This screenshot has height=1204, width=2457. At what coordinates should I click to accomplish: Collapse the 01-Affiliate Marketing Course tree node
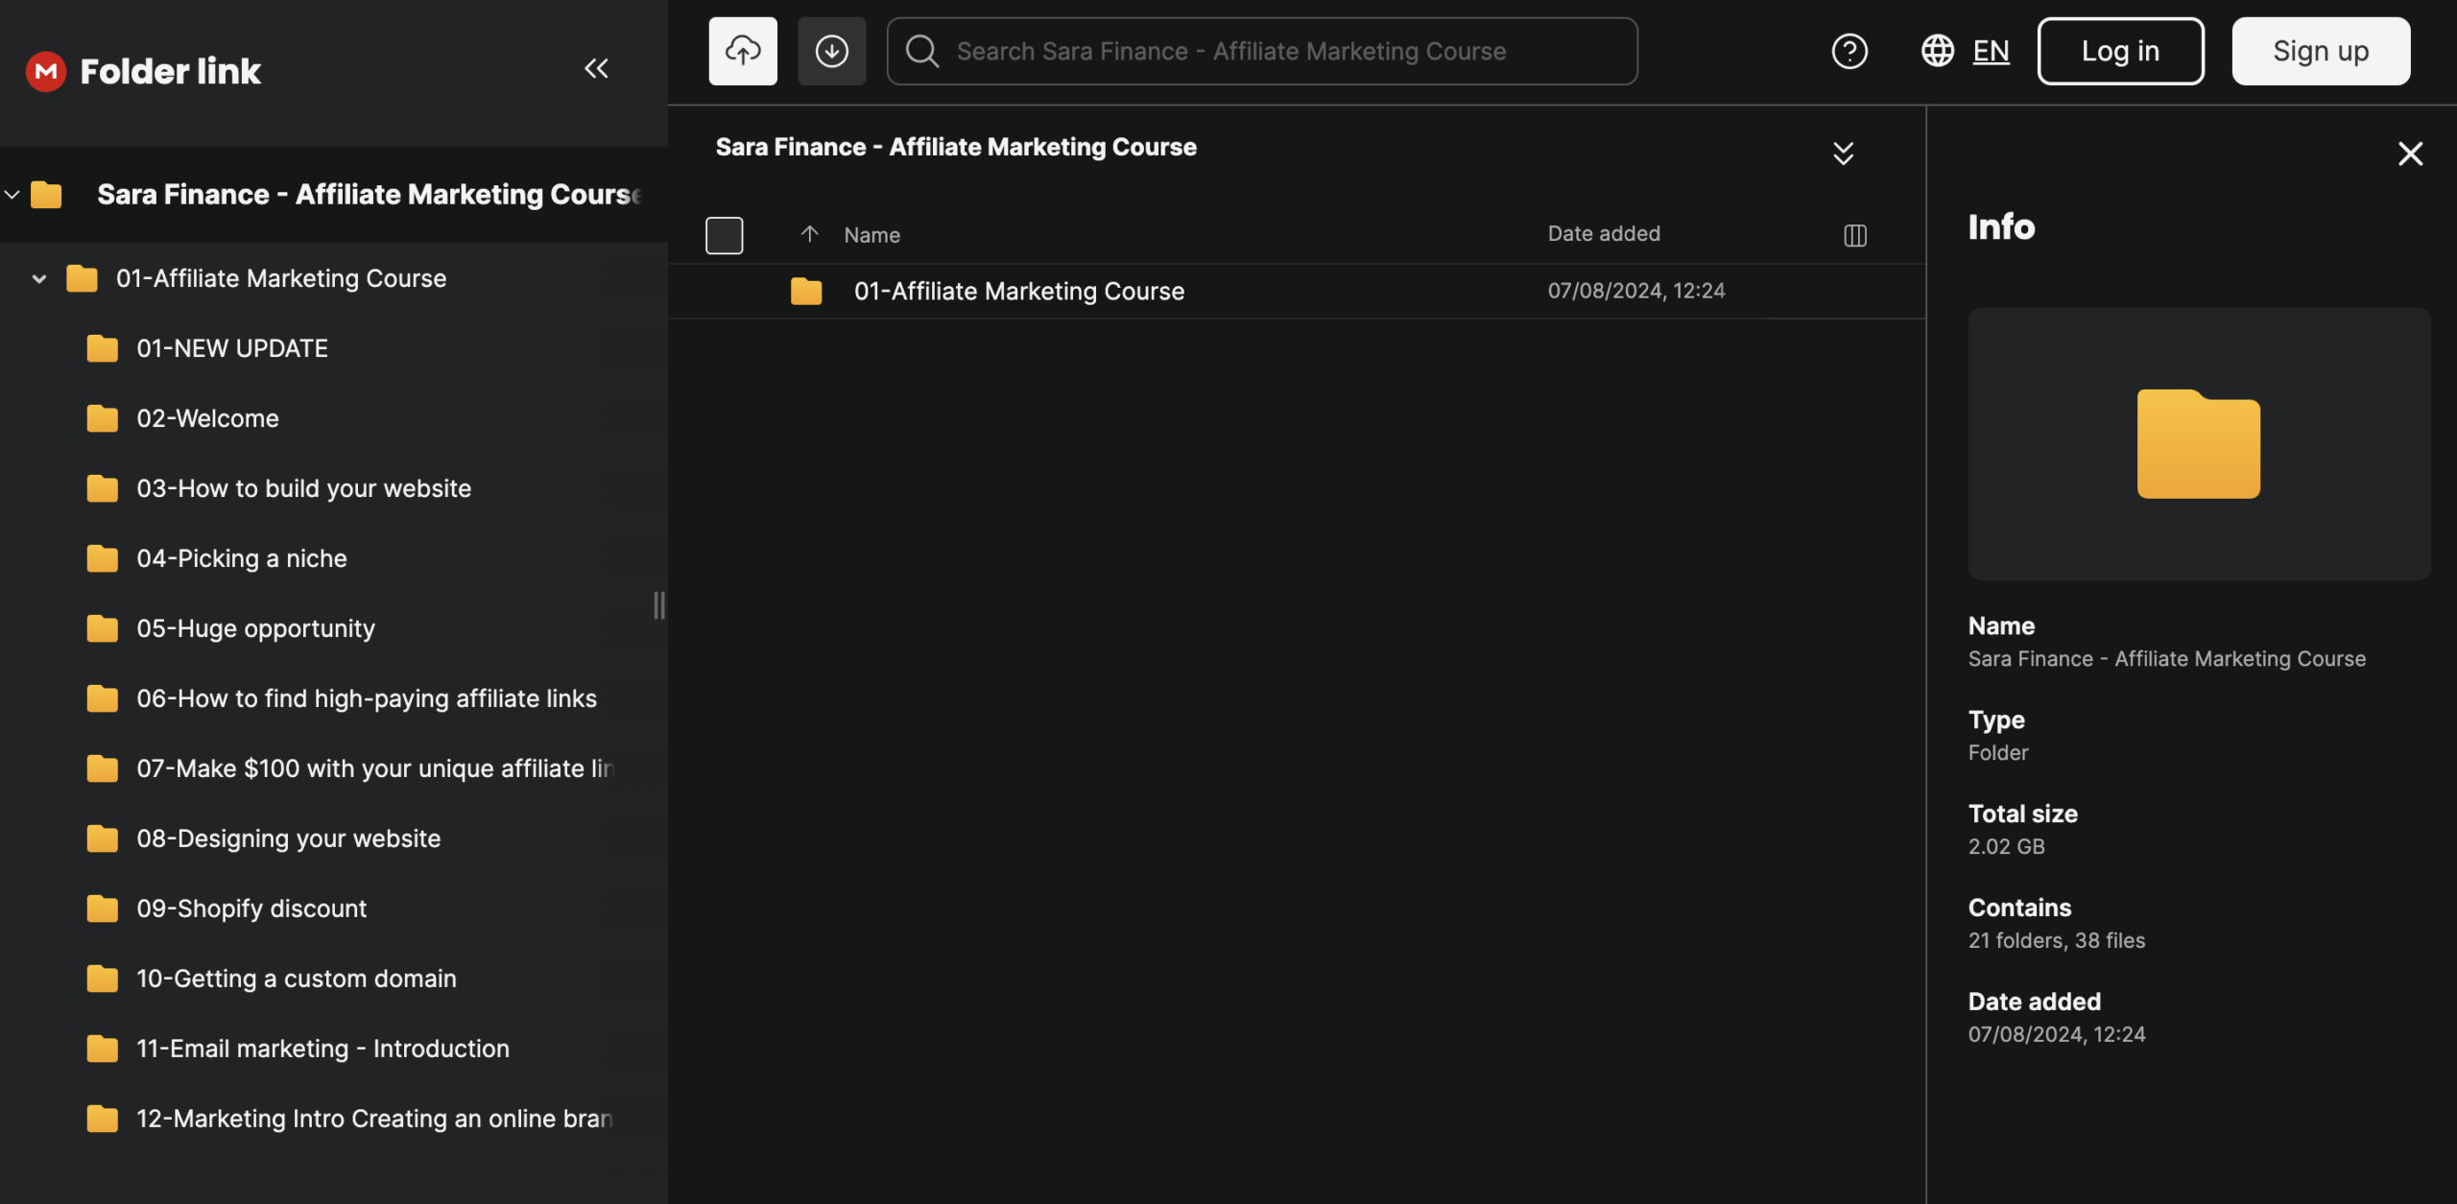[x=39, y=279]
